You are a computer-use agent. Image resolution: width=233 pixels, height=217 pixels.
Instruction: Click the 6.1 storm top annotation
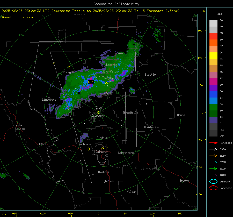[91, 82]
